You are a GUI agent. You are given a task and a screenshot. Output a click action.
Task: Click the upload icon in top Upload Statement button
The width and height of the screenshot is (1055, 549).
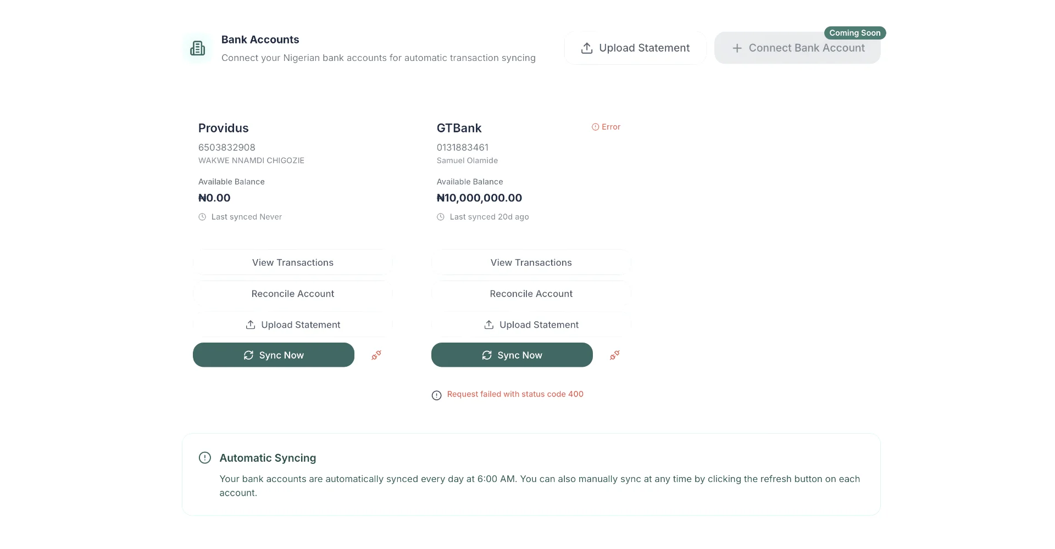(x=587, y=48)
